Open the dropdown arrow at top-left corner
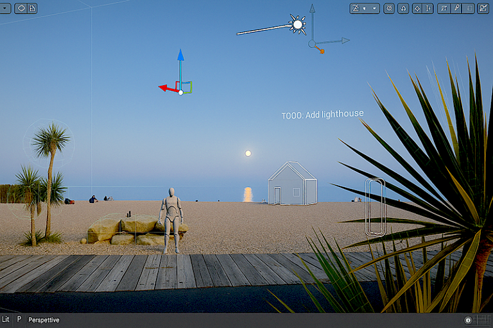Viewport: 493px width, 328px height. pyautogui.click(x=4, y=8)
